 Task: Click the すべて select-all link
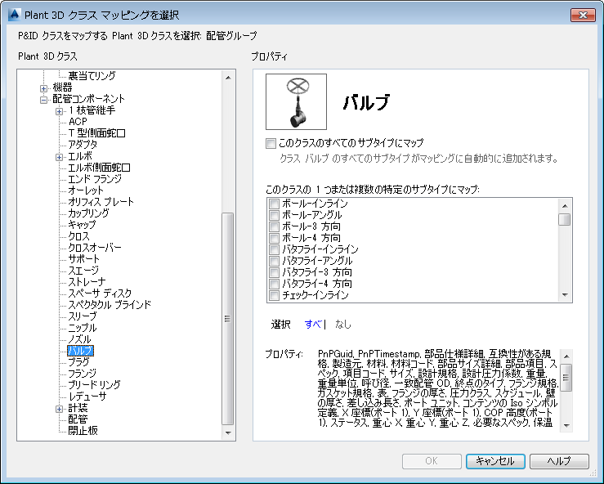click(x=313, y=325)
